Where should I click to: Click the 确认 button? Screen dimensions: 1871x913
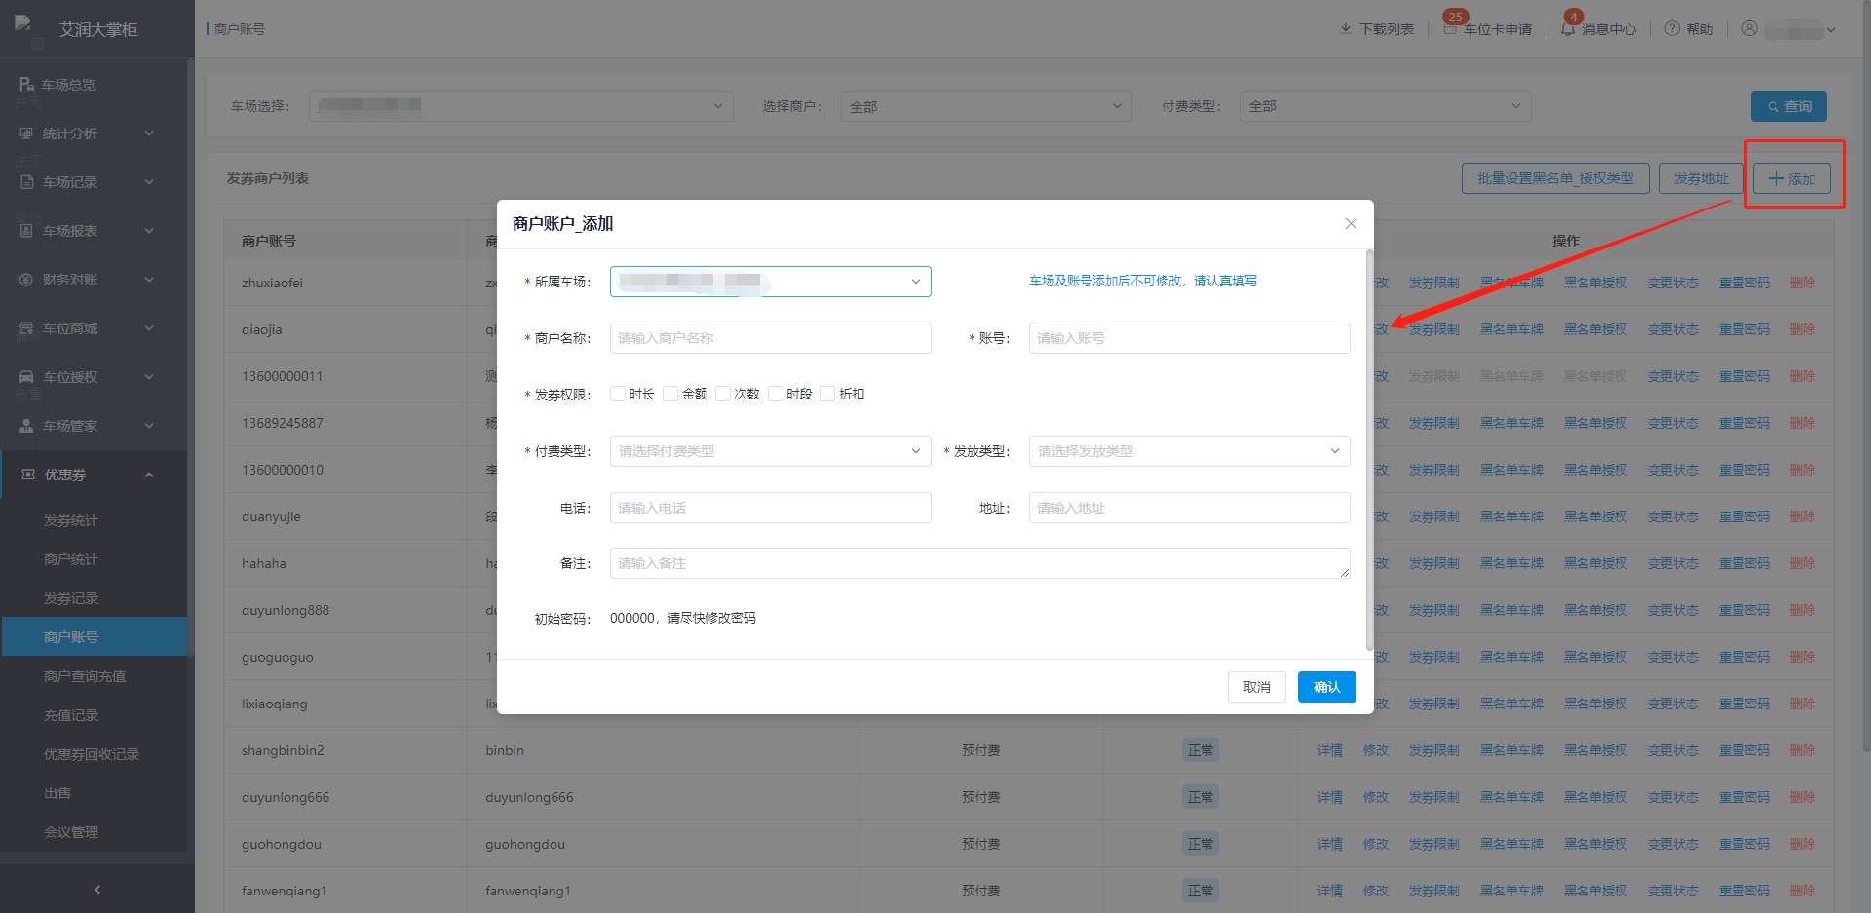click(1326, 687)
